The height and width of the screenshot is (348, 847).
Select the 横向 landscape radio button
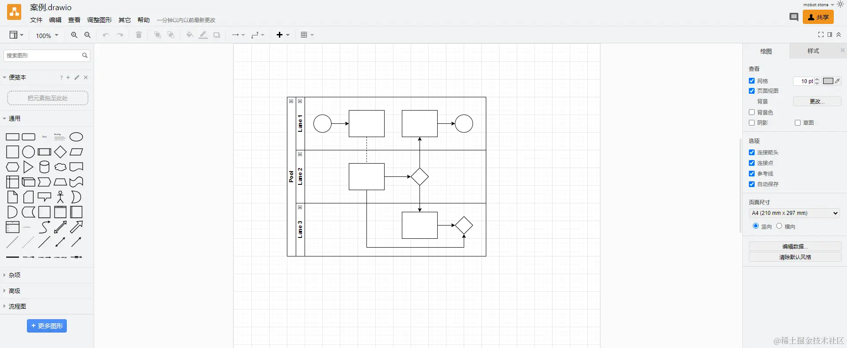point(779,226)
